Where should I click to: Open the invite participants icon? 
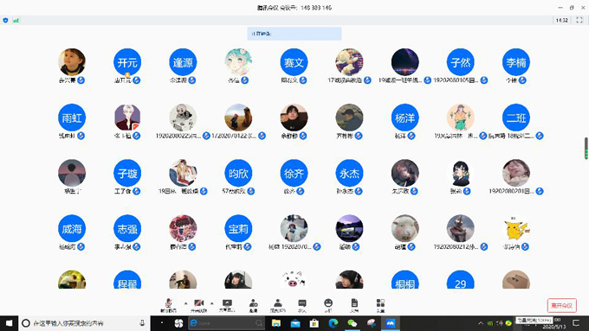click(254, 305)
